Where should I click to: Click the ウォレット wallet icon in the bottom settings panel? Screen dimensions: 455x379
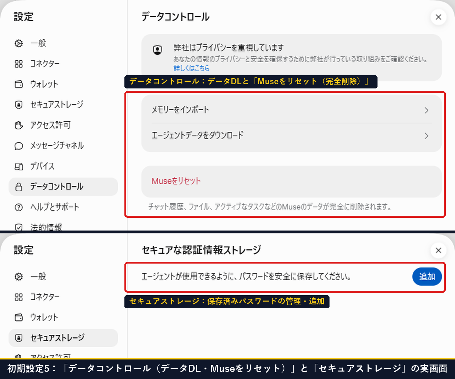tap(18, 318)
